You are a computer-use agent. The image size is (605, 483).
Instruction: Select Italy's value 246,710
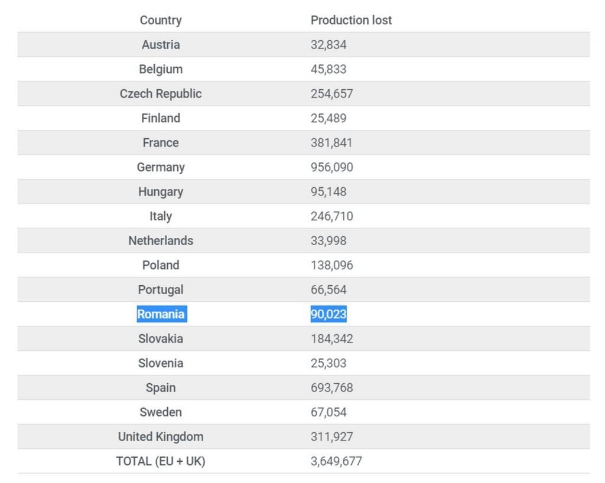[332, 216]
